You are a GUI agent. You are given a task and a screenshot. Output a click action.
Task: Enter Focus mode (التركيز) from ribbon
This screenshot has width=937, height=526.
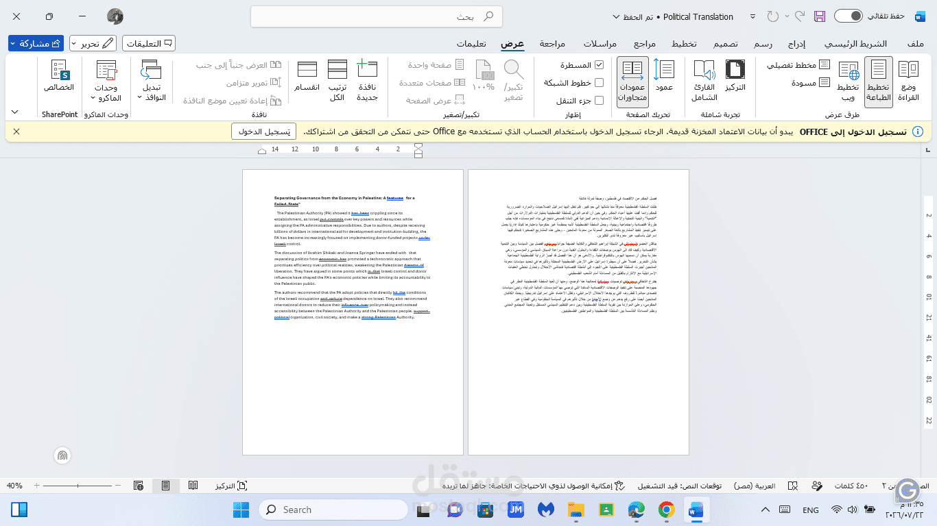(x=735, y=75)
